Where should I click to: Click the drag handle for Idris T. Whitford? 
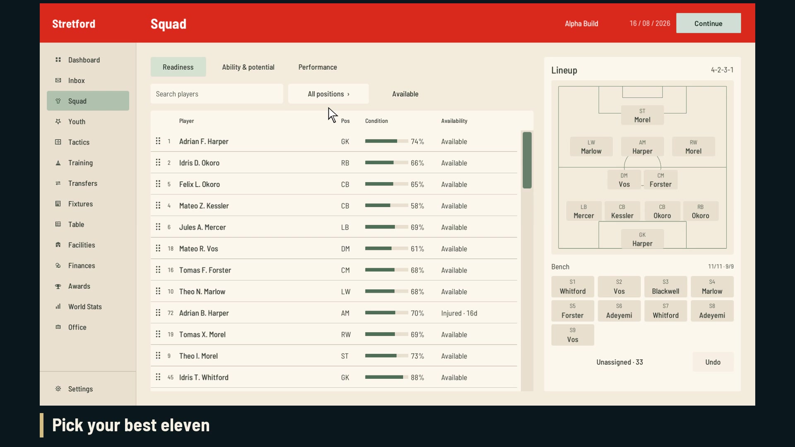pyautogui.click(x=158, y=377)
